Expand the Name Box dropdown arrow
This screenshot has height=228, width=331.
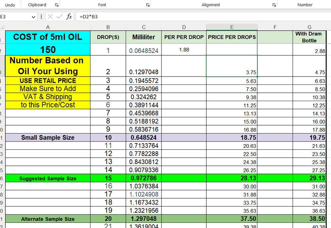(x=33, y=17)
